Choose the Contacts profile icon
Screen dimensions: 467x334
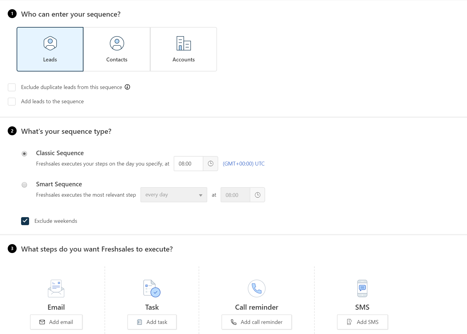(x=117, y=43)
